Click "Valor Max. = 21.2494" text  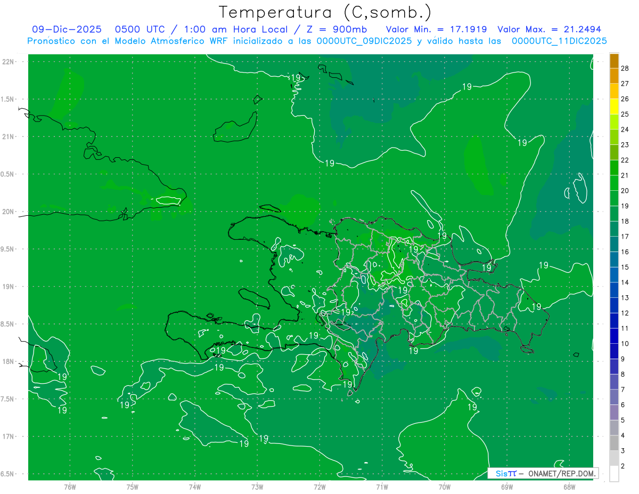coord(549,29)
